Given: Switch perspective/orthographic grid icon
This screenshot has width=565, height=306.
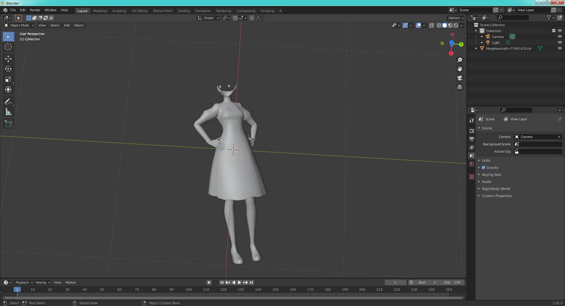Looking at the screenshot, I should (x=460, y=87).
